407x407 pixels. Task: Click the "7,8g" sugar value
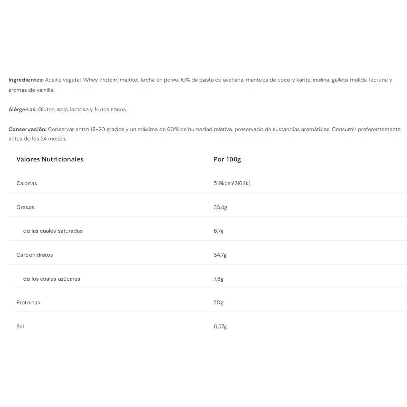pyautogui.click(x=219, y=279)
